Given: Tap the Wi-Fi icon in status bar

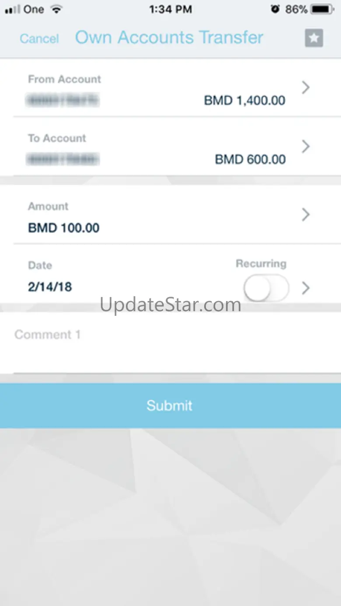Looking at the screenshot, I should pos(56,9).
